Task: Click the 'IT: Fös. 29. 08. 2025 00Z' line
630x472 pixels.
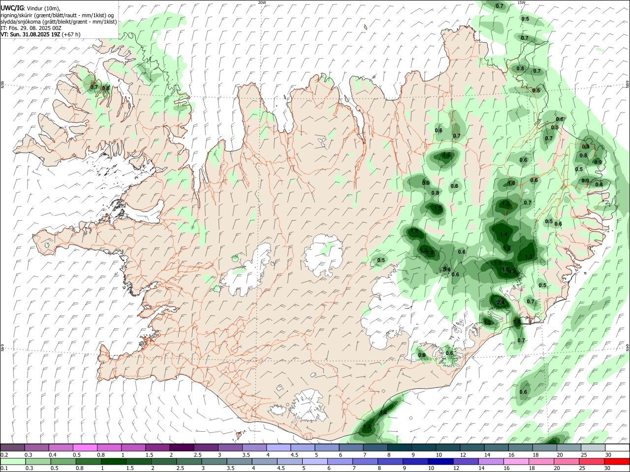Action: (x=31, y=28)
